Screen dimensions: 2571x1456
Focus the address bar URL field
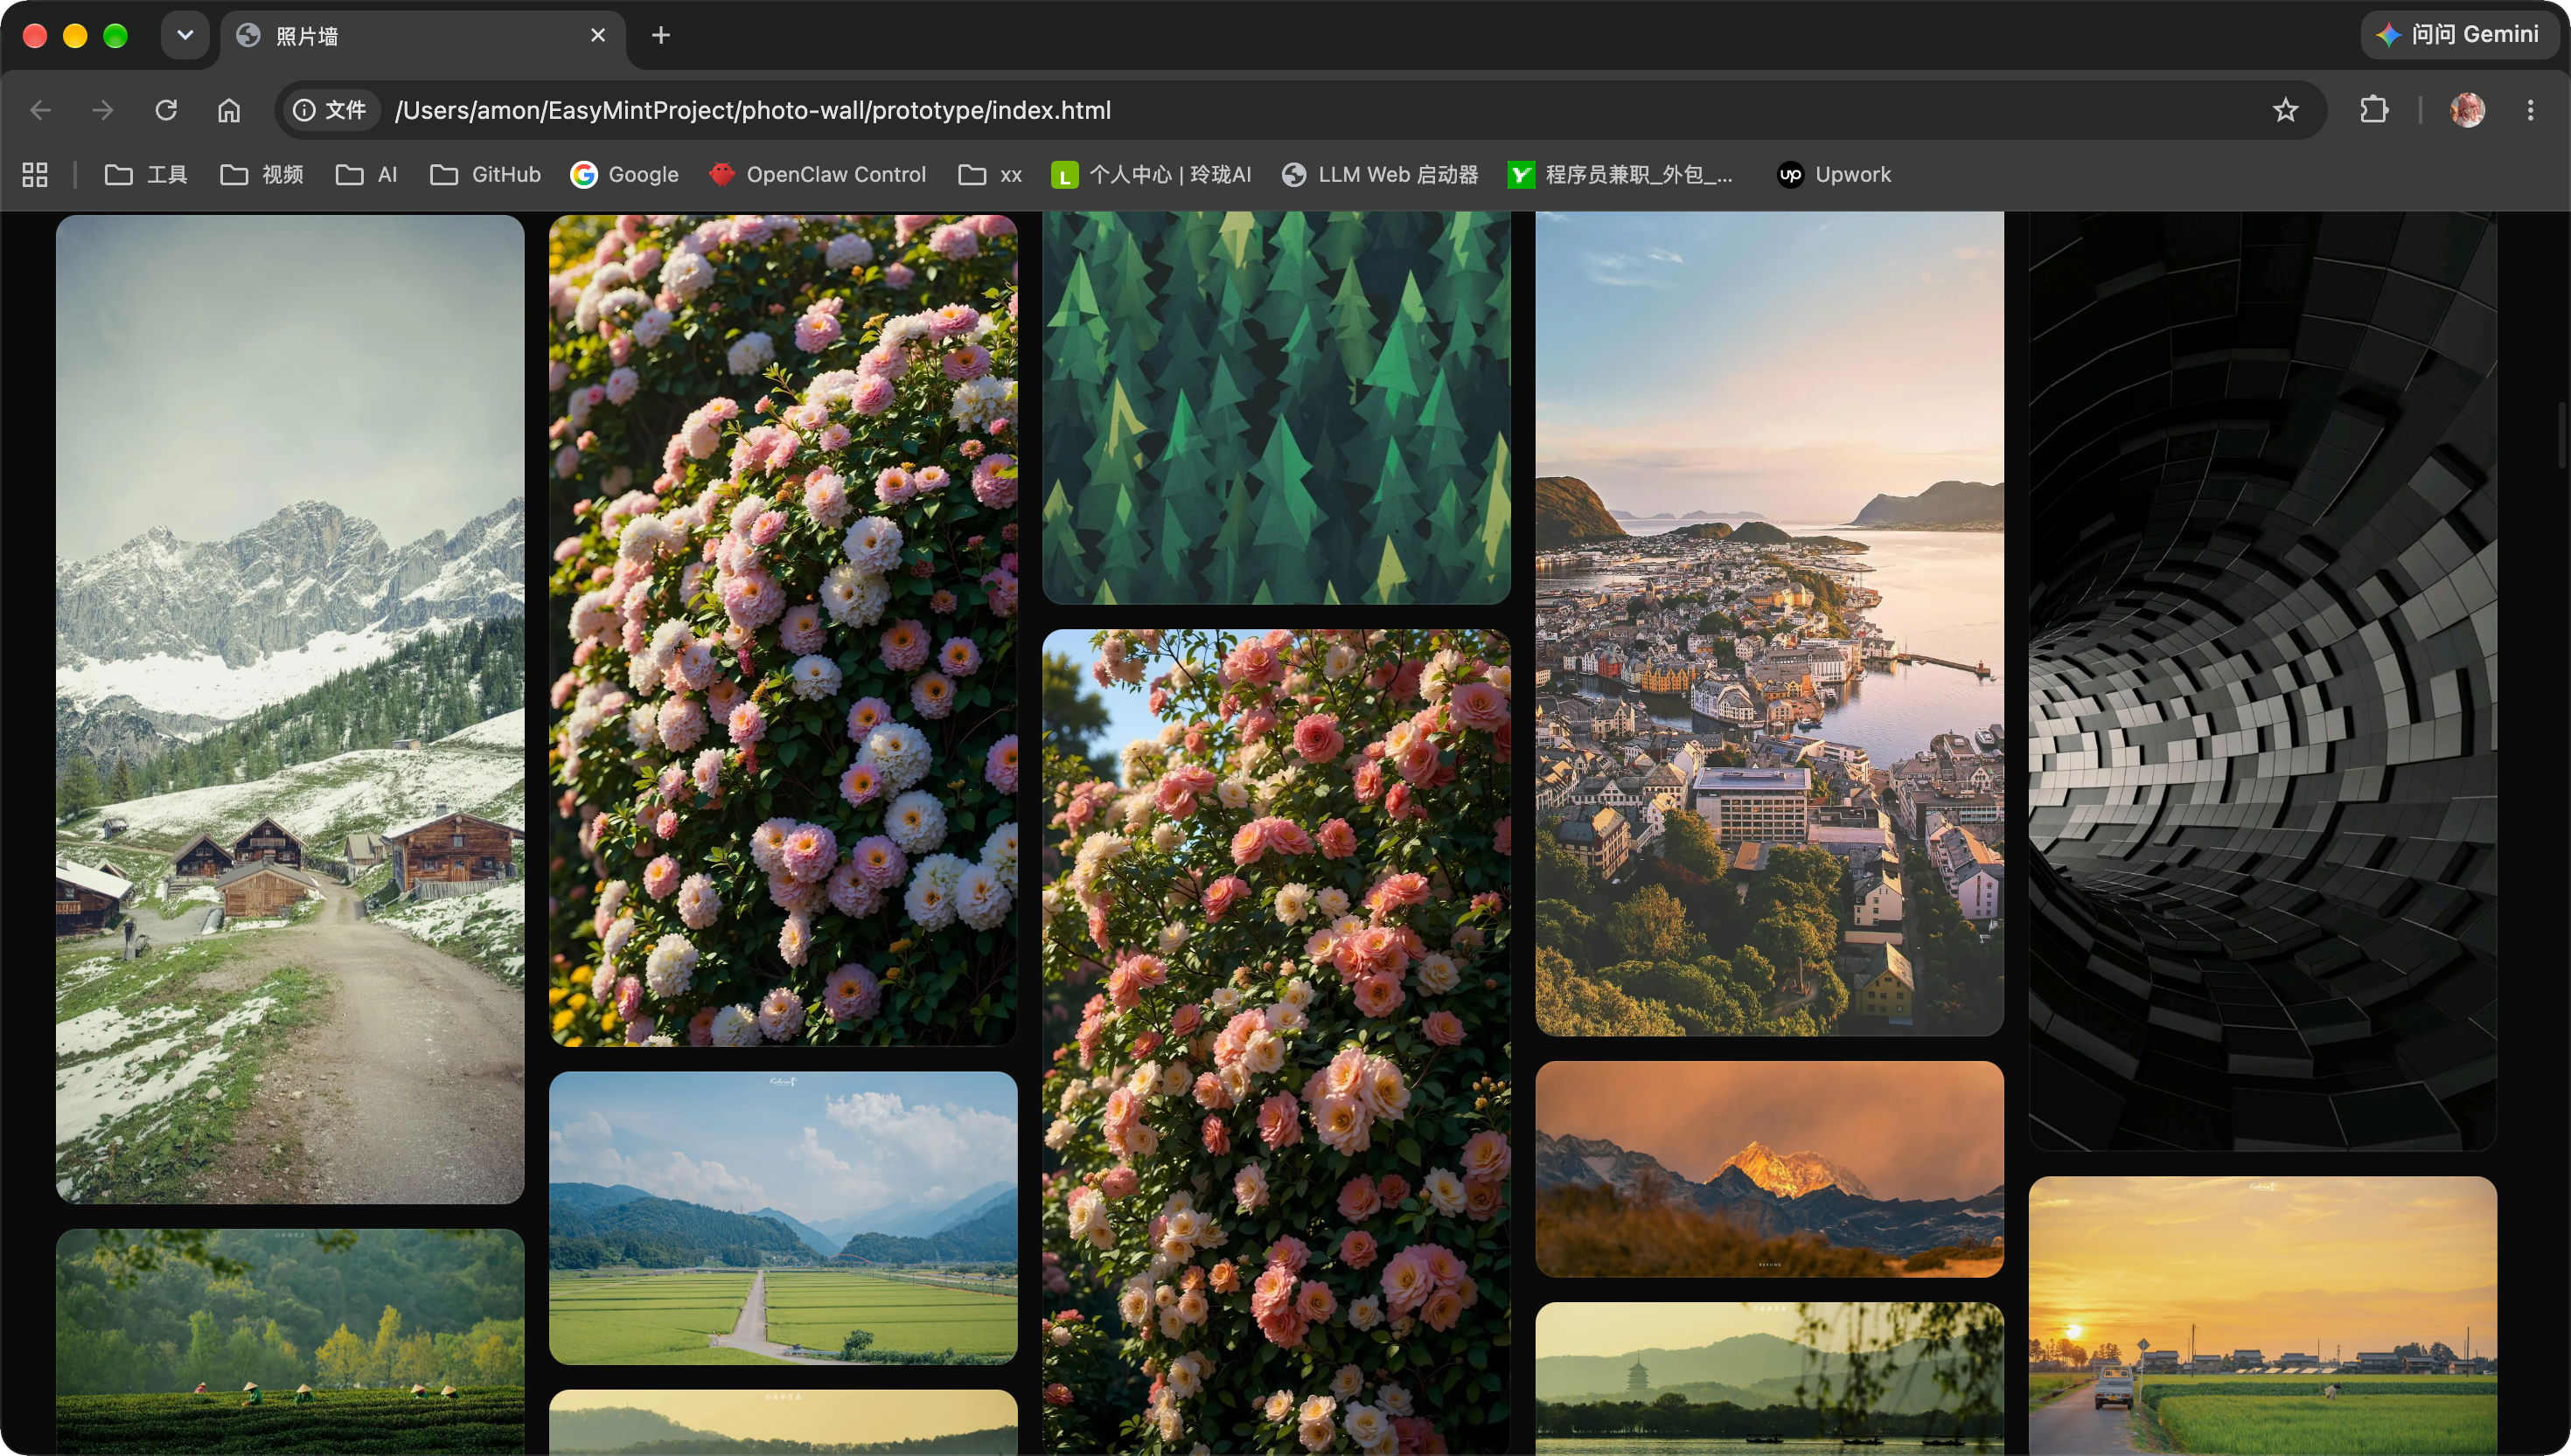pos(1300,110)
